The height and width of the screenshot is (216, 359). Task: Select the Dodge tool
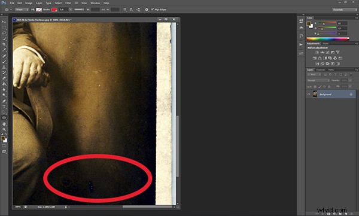[x=4, y=95]
